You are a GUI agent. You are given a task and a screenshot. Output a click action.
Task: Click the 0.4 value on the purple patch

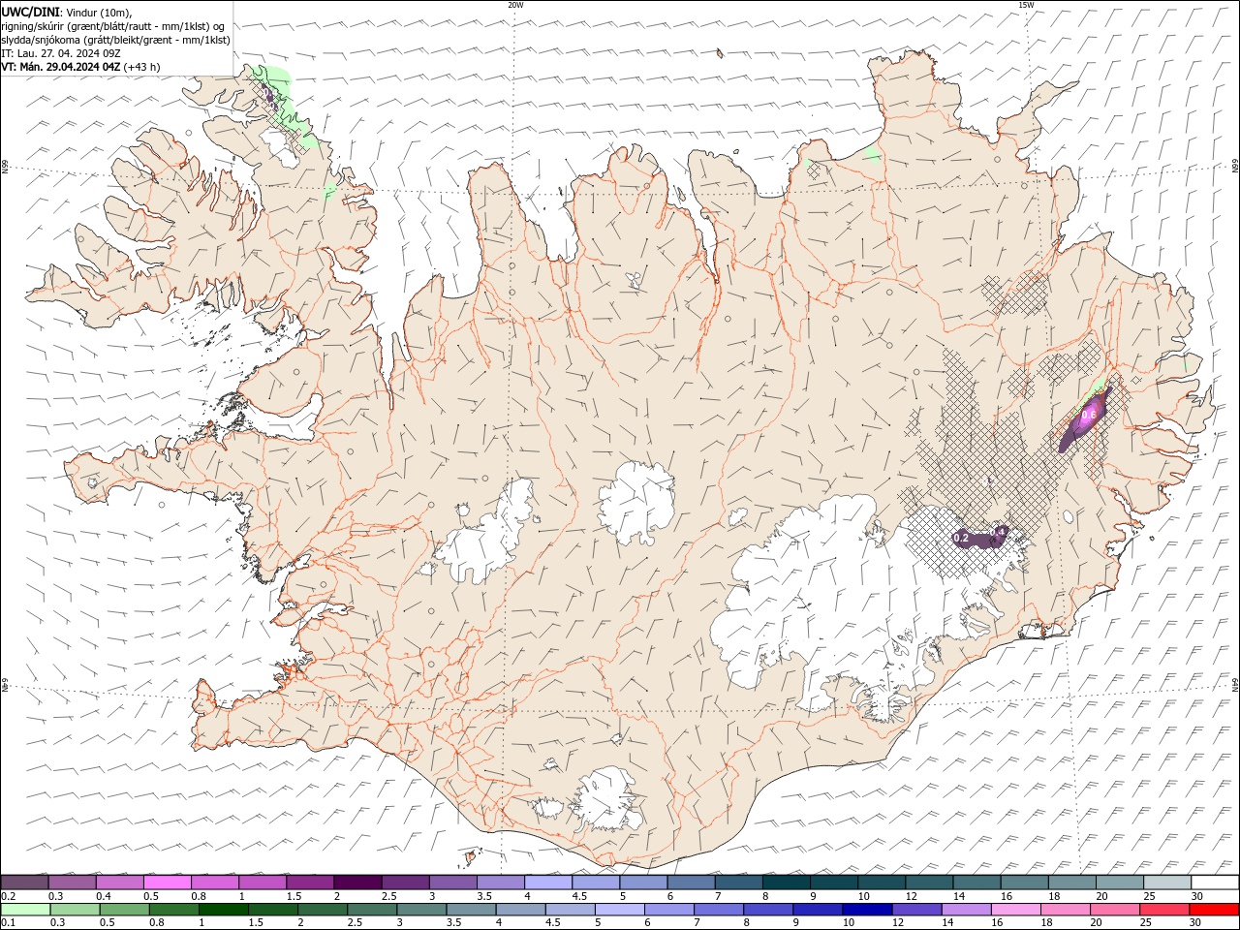(x=998, y=532)
